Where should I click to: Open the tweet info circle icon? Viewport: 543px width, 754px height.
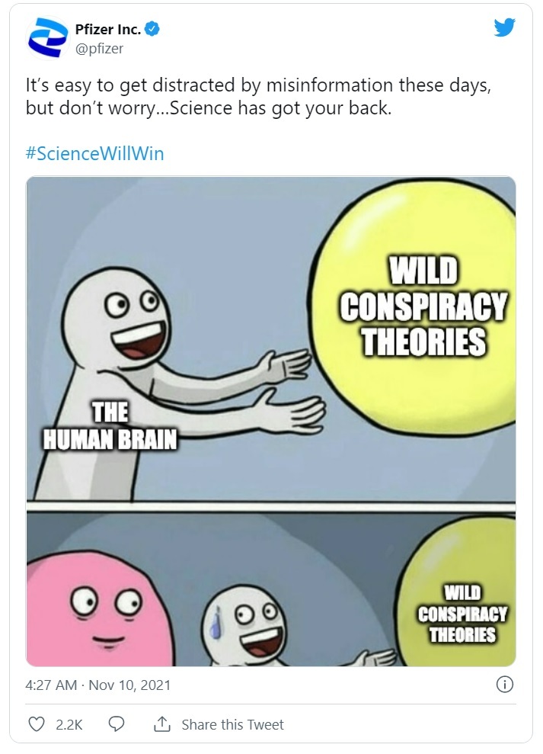[505, 684]
